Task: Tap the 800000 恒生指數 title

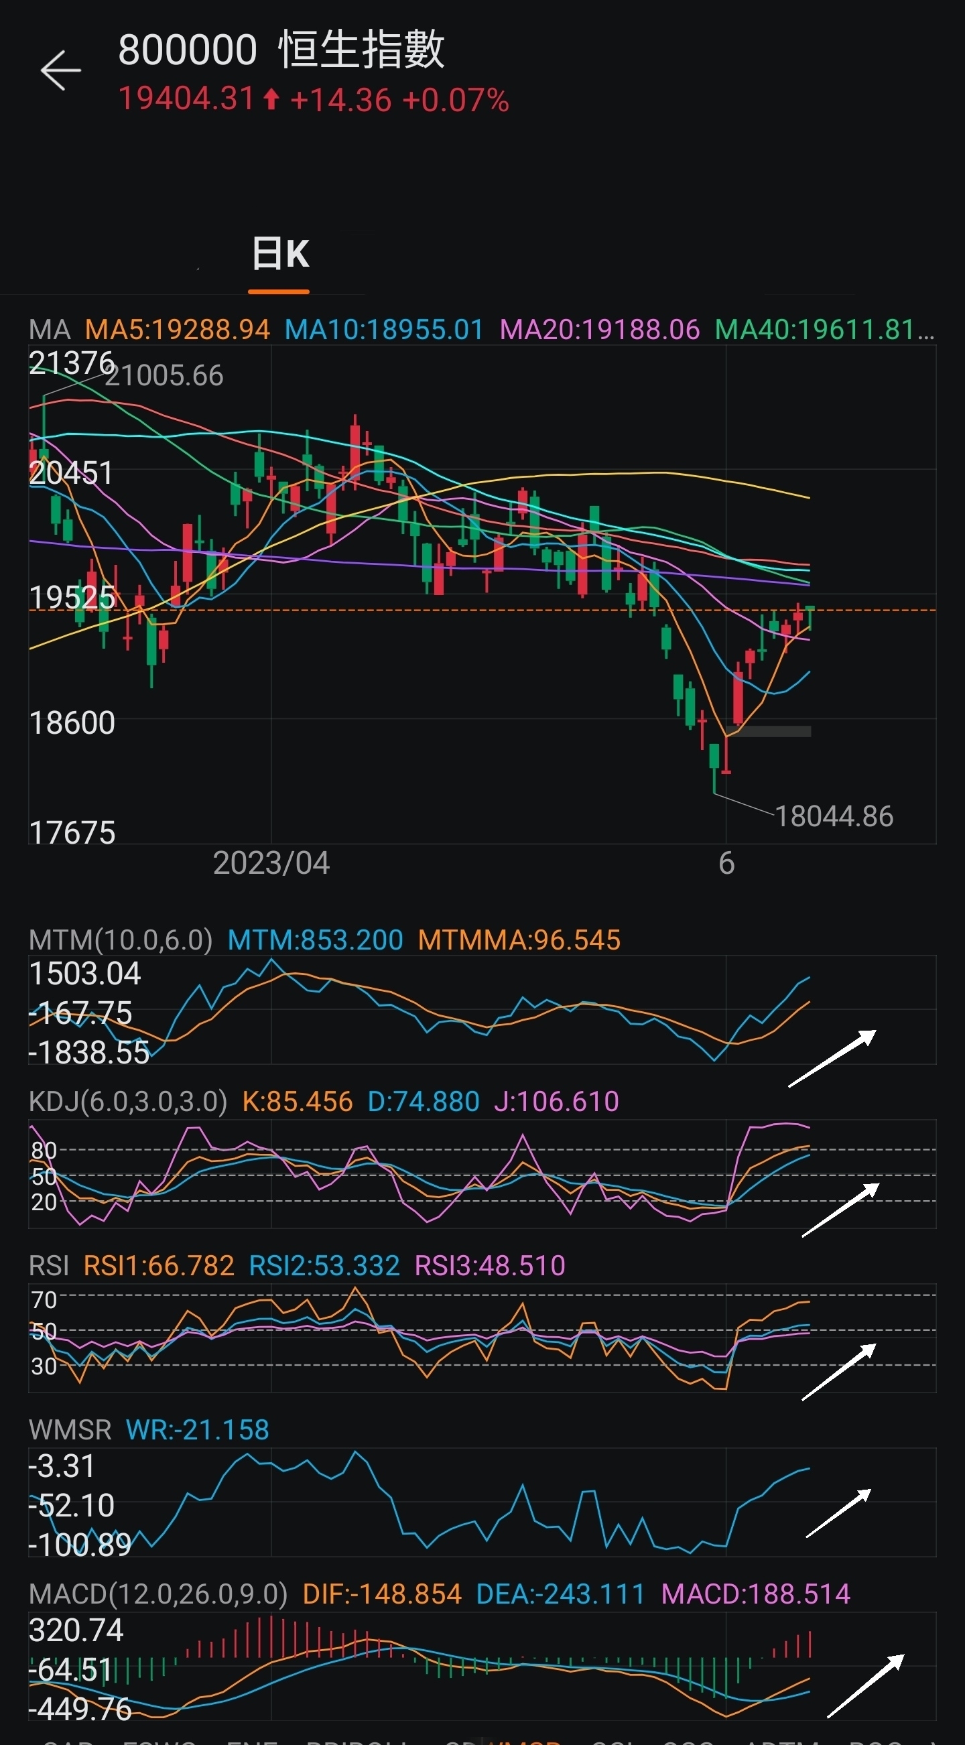Action: click(281, 49)
